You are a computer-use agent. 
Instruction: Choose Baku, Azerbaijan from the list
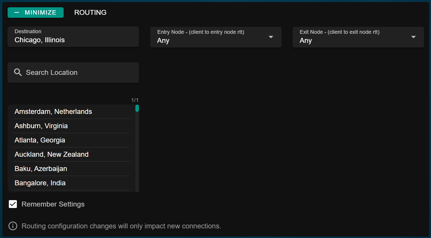(x=41, y=169)
